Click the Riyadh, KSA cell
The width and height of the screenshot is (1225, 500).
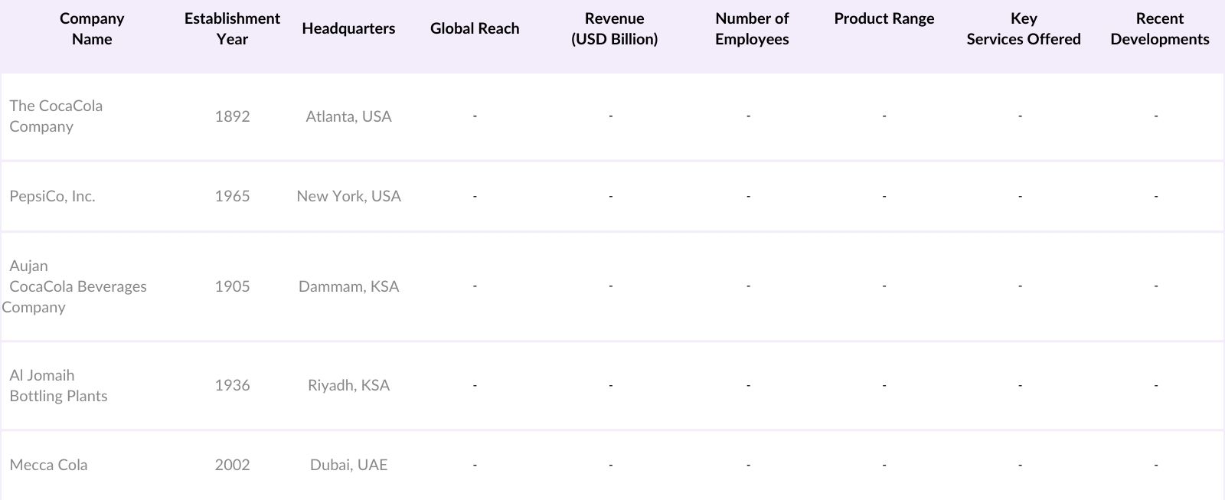pos(348,385)
